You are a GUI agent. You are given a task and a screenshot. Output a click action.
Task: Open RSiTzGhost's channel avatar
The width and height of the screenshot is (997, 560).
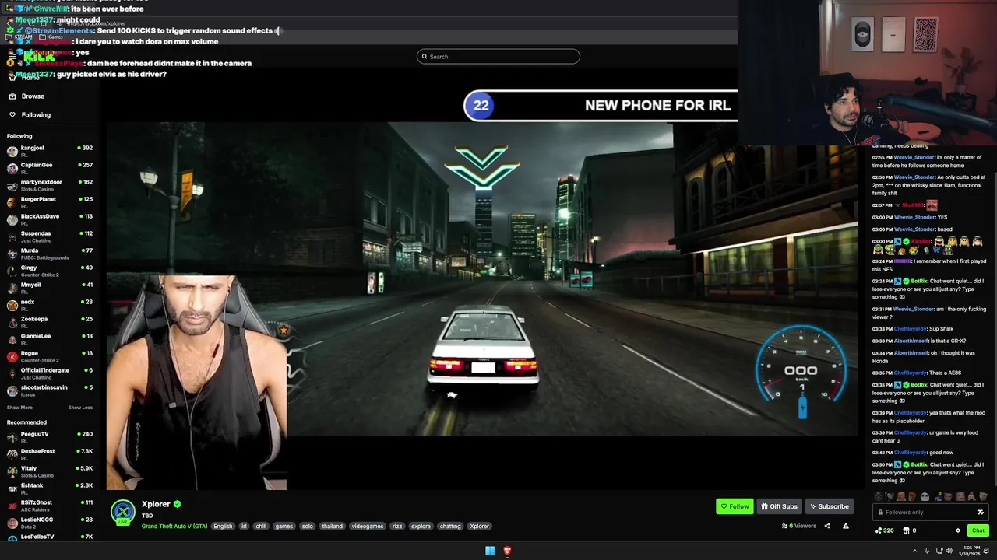click(x=12, y=506)
